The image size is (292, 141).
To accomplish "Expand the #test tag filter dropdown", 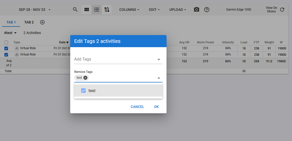I will [10, 33].
